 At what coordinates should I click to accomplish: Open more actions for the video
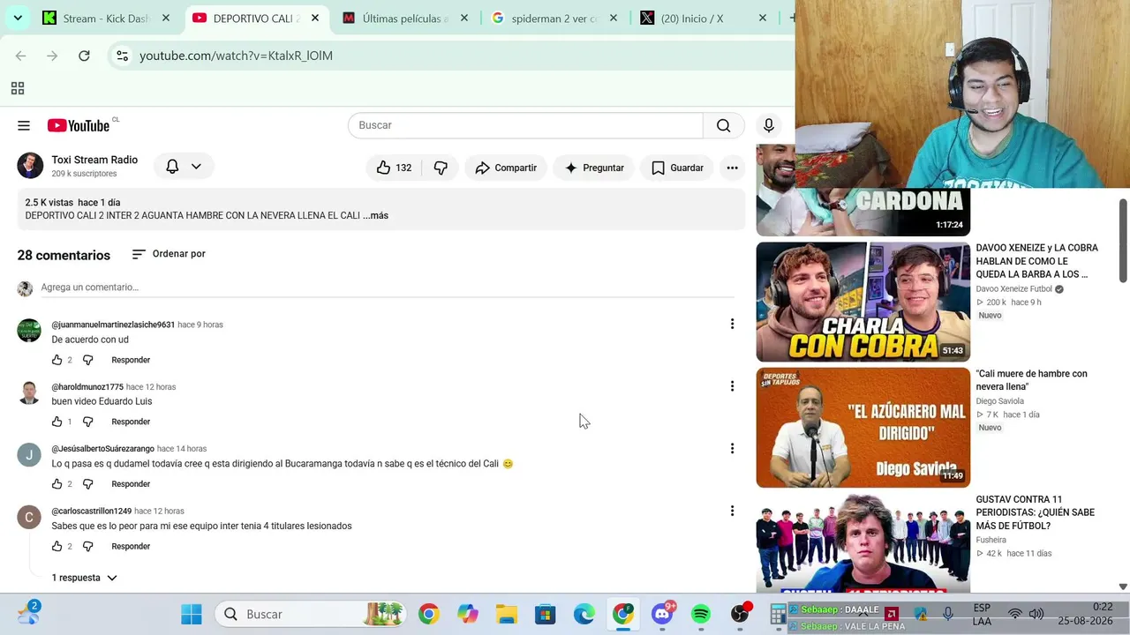(x=732, y=168)
